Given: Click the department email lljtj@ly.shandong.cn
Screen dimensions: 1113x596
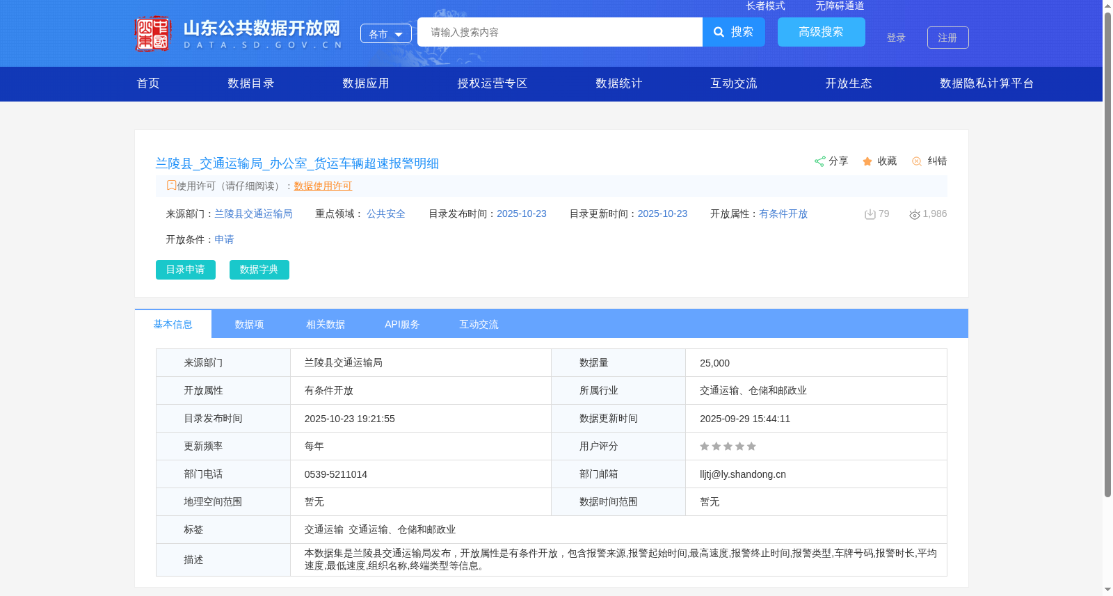Looking at the screenshot, I should click(743, 474).
